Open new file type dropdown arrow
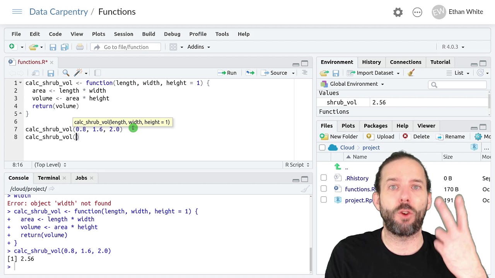The height and width of the screenshot is (278, 495). 22,47
